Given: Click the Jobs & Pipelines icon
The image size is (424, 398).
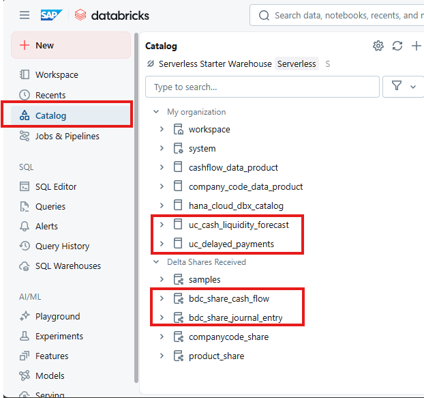Looking at the screenshot, I should point(25,136).
